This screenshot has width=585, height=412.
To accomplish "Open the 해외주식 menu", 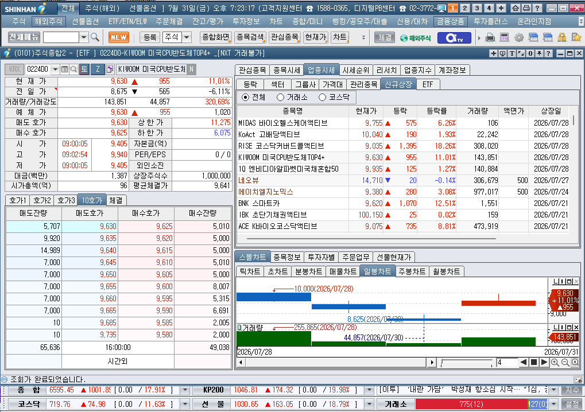I will [x=48, y=22].
